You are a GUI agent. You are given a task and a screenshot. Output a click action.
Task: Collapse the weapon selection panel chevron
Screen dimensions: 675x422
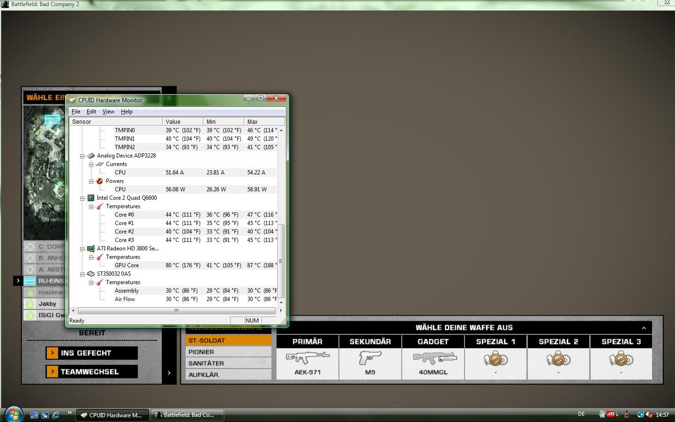click(x=644, y=328)
